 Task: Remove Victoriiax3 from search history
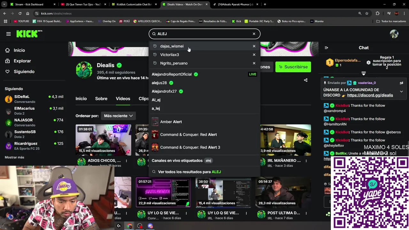click(254, 55)
